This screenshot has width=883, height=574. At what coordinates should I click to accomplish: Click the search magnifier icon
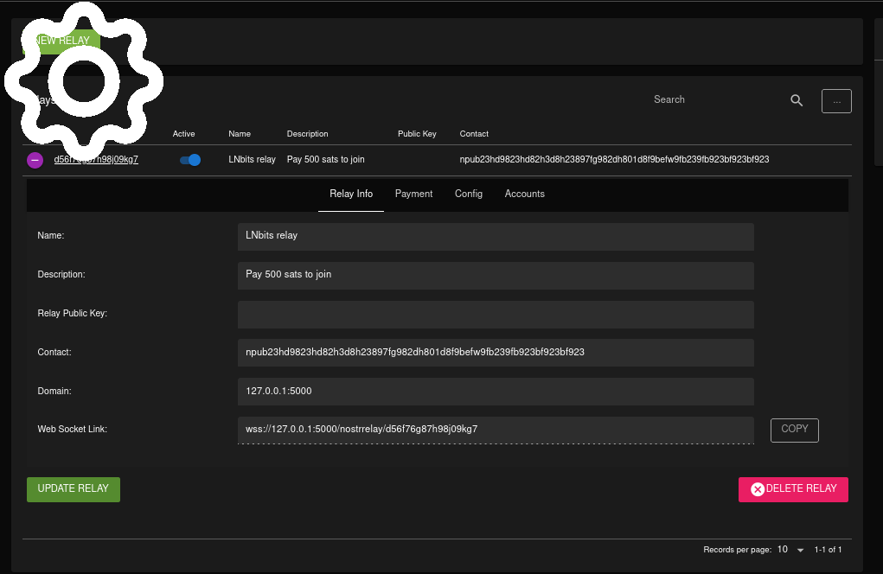[x=797, y=100]
